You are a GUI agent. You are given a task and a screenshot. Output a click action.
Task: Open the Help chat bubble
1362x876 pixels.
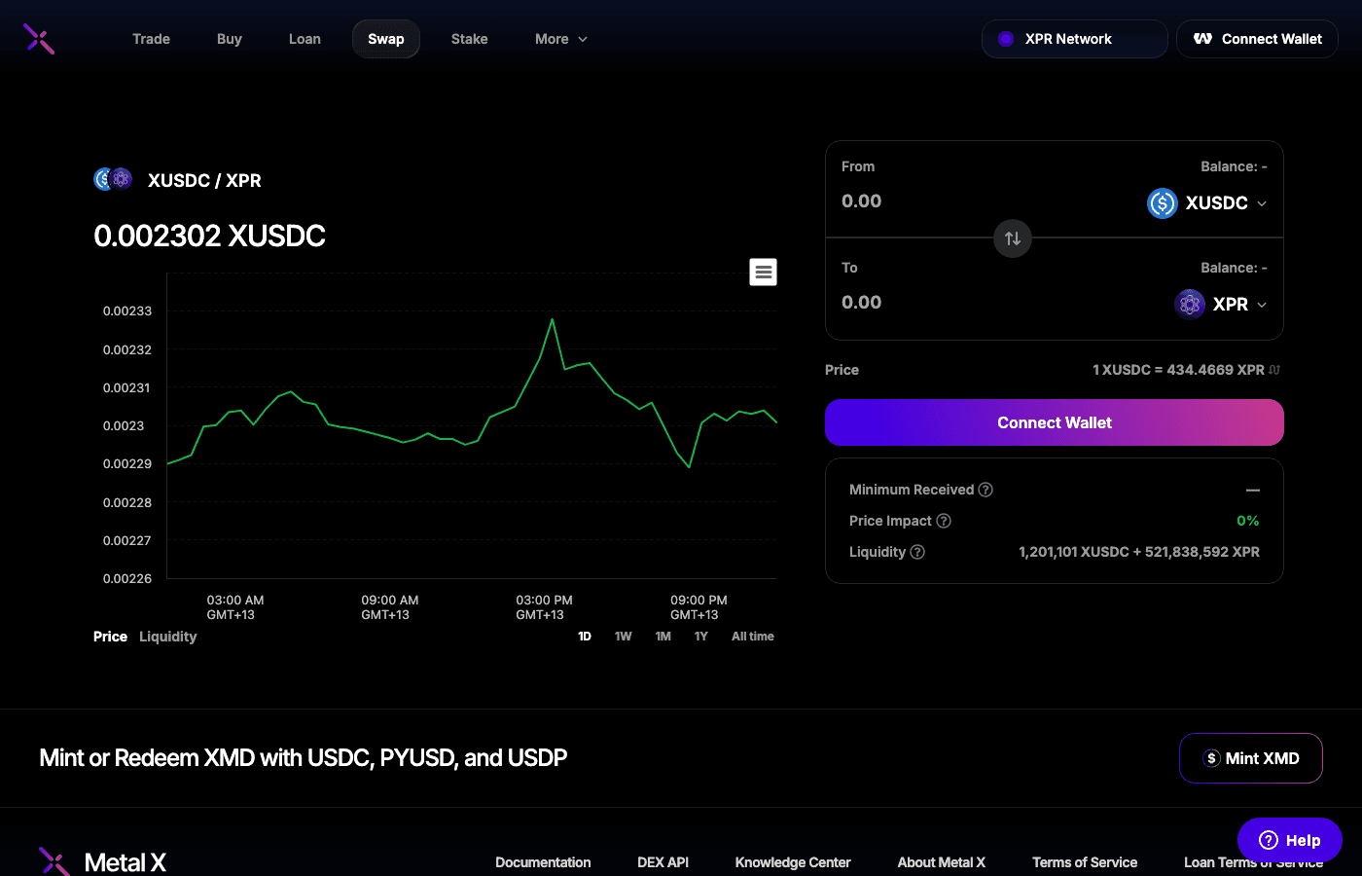pos(1289,840)
